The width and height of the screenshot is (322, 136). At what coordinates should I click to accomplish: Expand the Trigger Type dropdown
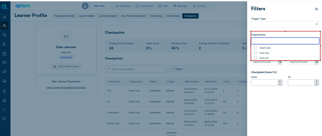click(285, 24)
